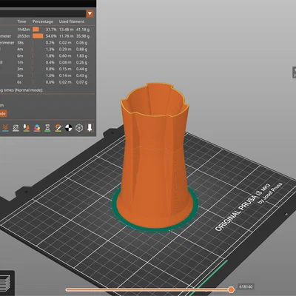296x296 pixels.
Task: Show center of gravity marker icon
Action: (x=69, y=128)
